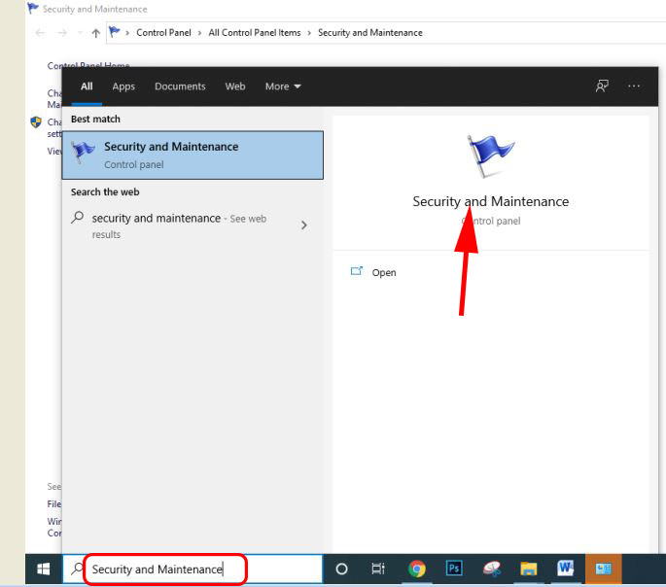Expand the chevron before Control Panel breadcrumb
The height and width of the screenshot is (587, 666).
click(127, 33)
